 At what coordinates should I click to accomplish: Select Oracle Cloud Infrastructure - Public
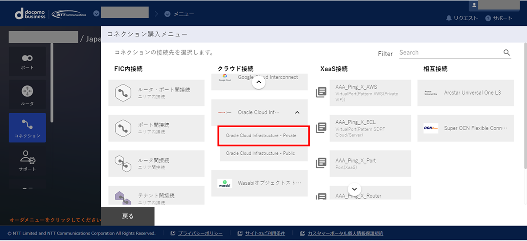pyautogui.click(x=261, y=154)
